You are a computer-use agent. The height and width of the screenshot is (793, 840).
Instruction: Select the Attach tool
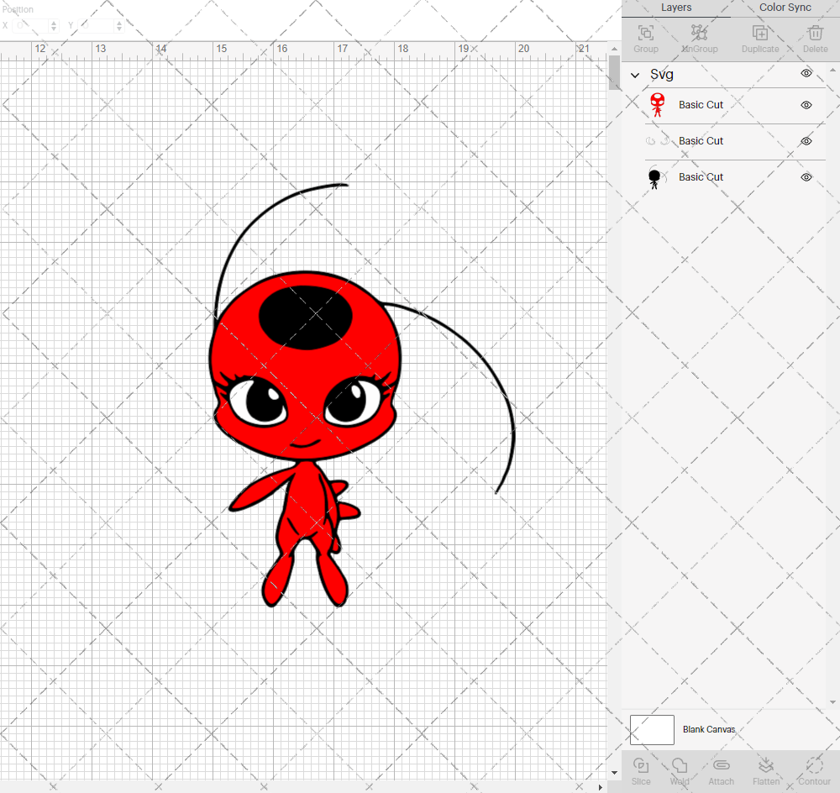pyautogui.click(x=721, y=765)
